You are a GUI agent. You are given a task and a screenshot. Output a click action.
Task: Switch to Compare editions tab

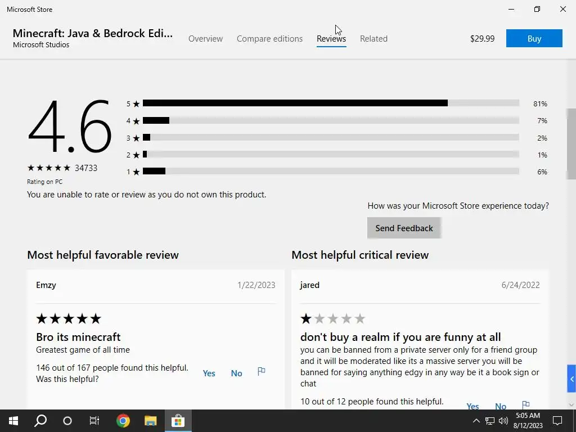pyautogui.click(x=269, y=39)
